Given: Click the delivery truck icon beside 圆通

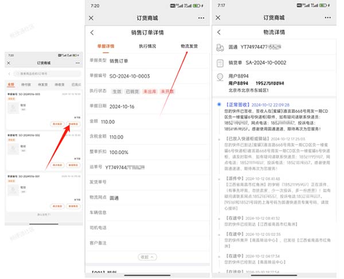Looking at the screenshot, I should pos(220,49).
